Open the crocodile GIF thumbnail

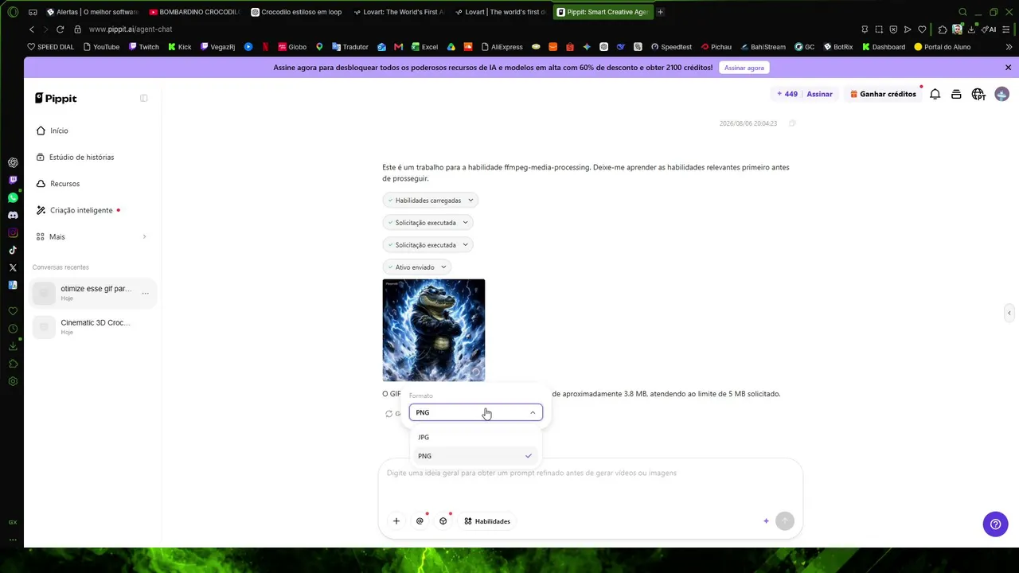(x=434, y=330)
